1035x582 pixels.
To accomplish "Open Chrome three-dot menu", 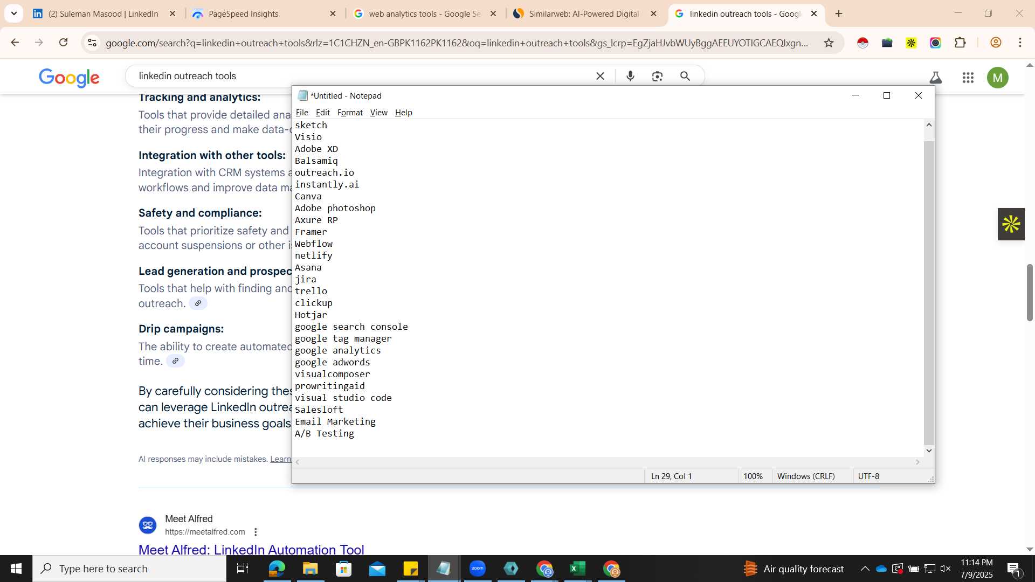I will coord(1020,43).
